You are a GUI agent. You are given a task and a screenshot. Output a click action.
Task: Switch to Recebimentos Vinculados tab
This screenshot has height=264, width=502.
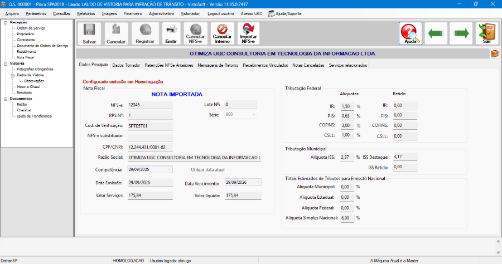pos(266,65)
